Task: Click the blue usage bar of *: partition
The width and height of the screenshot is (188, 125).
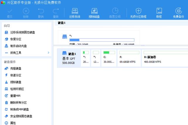Action: [x=102, y=40]
